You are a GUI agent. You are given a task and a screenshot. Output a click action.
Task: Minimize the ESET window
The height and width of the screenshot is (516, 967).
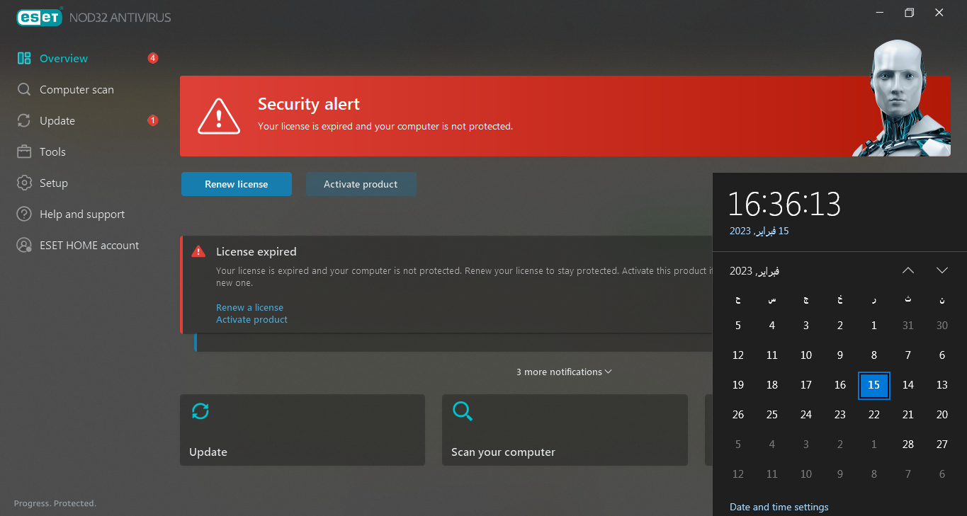point(879,13)
